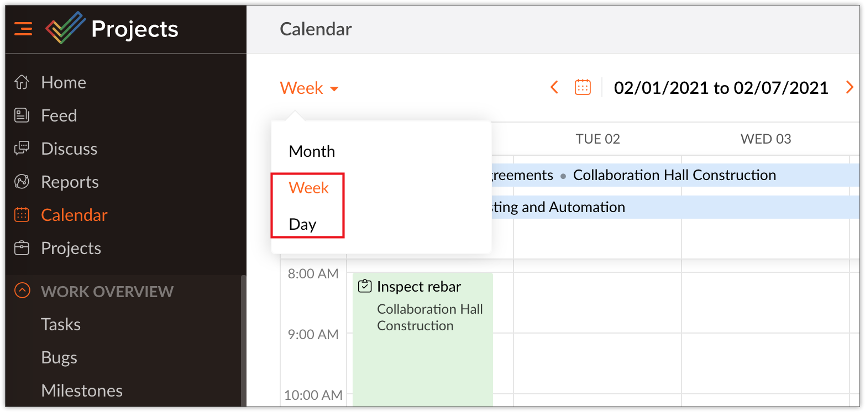Go to previous week arrow
The width and height of the screenshot is (865, 412).
click(x=554, y=87)
